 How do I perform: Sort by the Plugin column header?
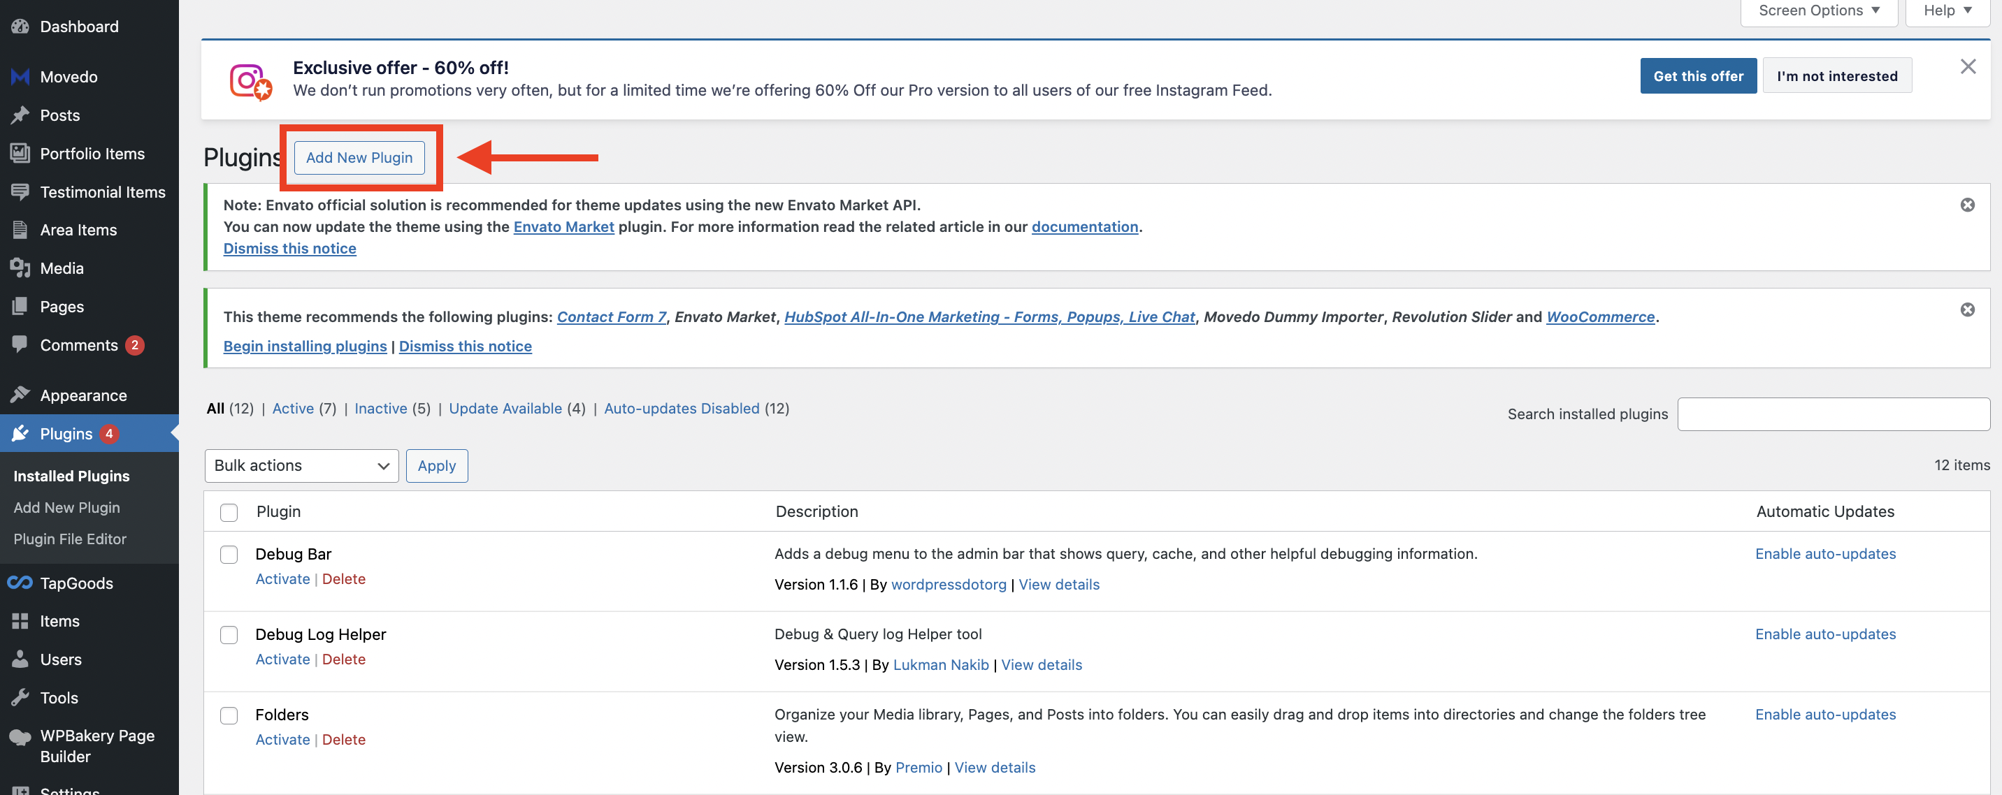click(278, 511)
